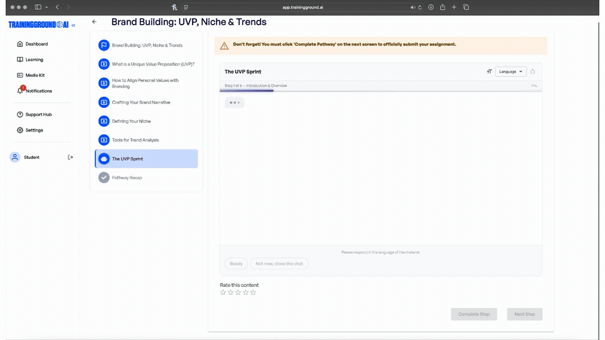The height and width of the screenshot is (340, 605).
Task: Reload page with Safari refresh icon
Action: point(420,7)
